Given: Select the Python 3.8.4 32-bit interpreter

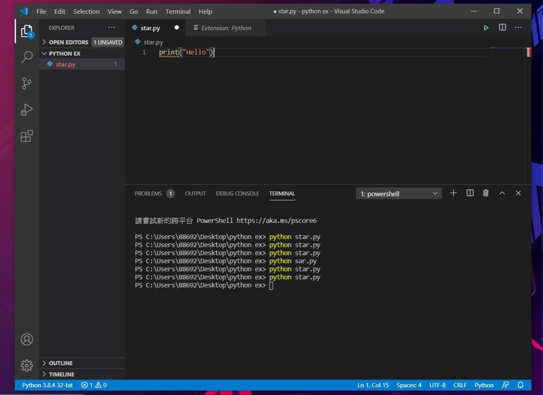Looking at the screenshot, I should pos(47,385).
